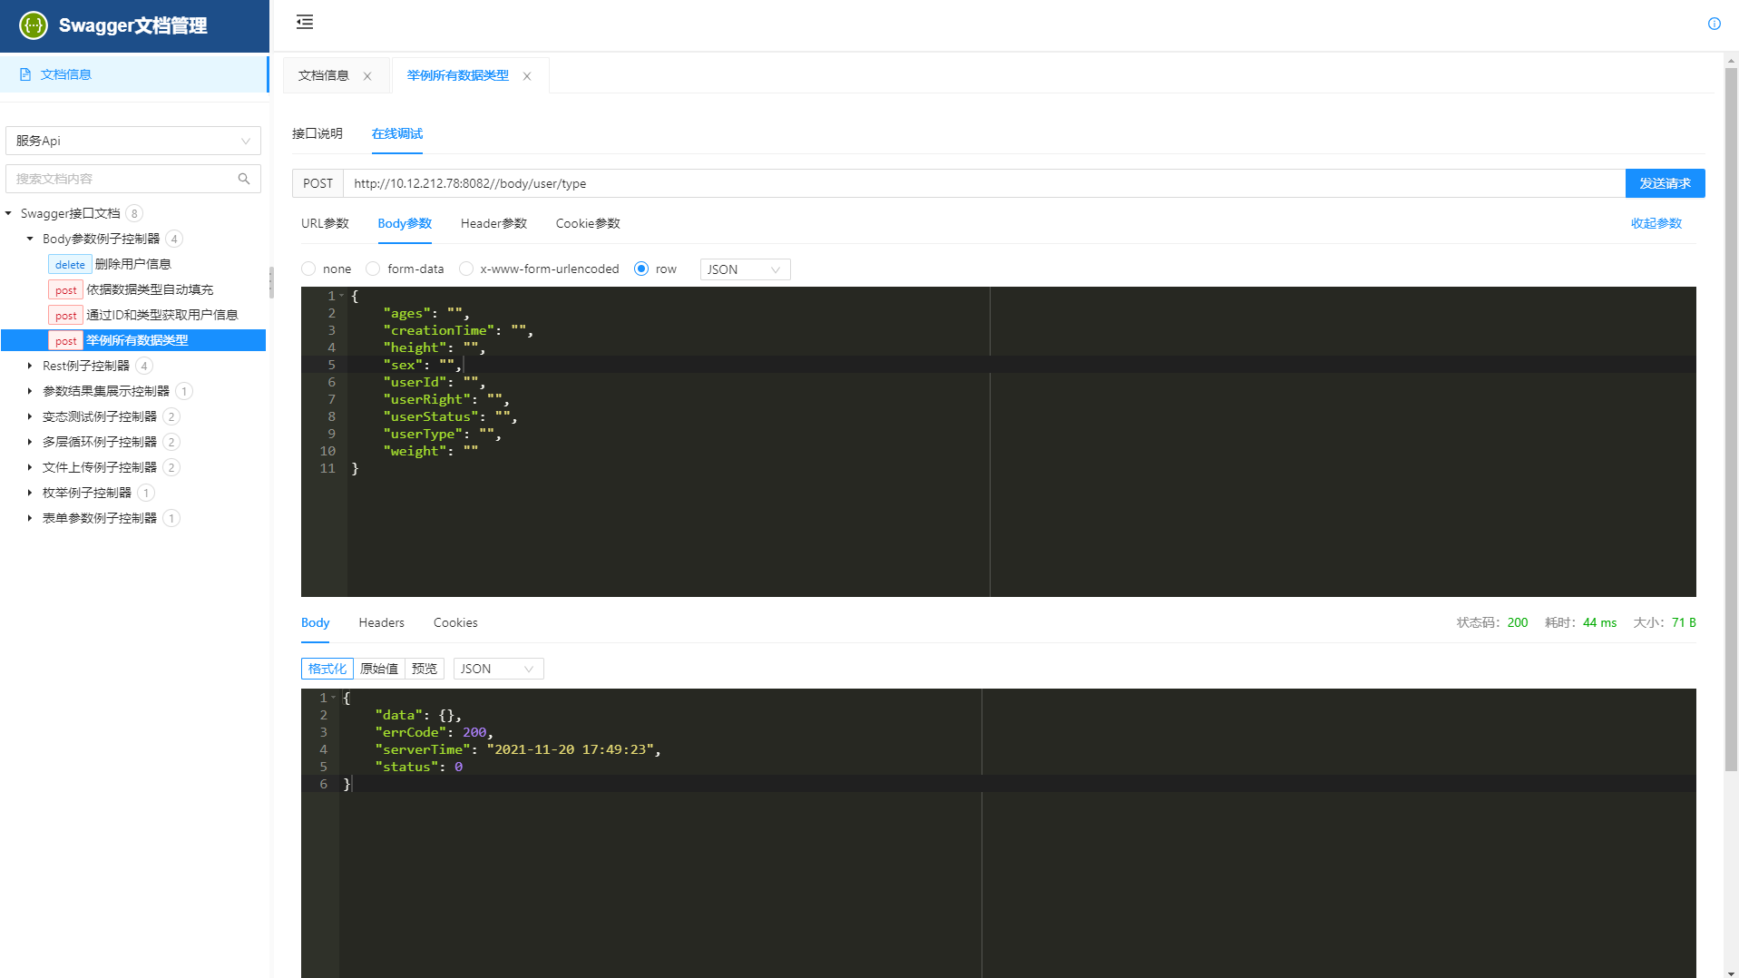Collapse the Swagger接口文档 root node
1739x978 pixels.
[x=8, y=213]
